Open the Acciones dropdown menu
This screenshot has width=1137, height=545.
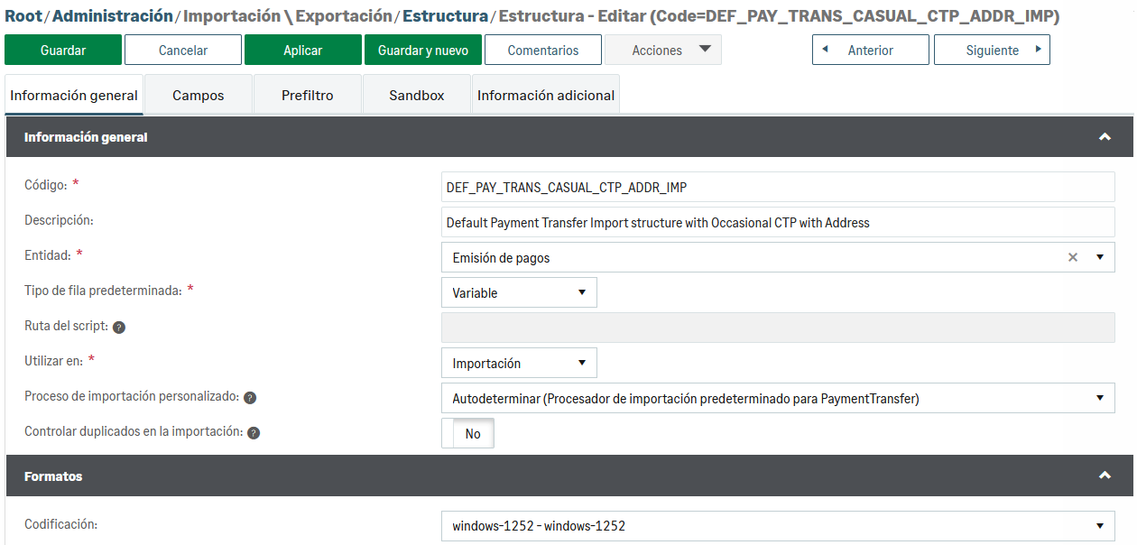[x=663, y=51]
